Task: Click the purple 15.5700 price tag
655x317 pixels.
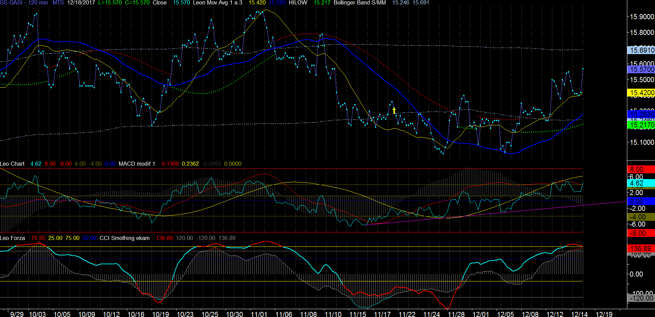Action: point(641,69)
